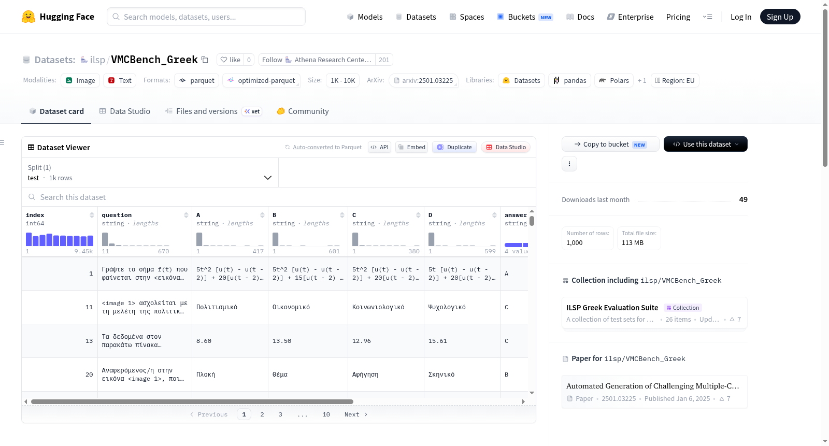Select the optimized-parquet format tag
The width and height of the screenshot is (829, 446).
261,80
